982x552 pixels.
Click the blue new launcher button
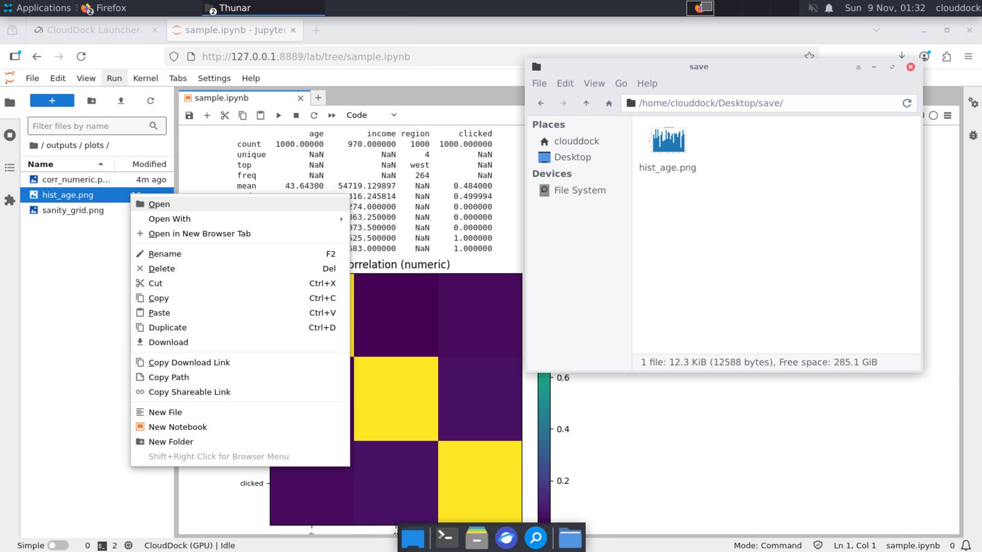point(52,101)
